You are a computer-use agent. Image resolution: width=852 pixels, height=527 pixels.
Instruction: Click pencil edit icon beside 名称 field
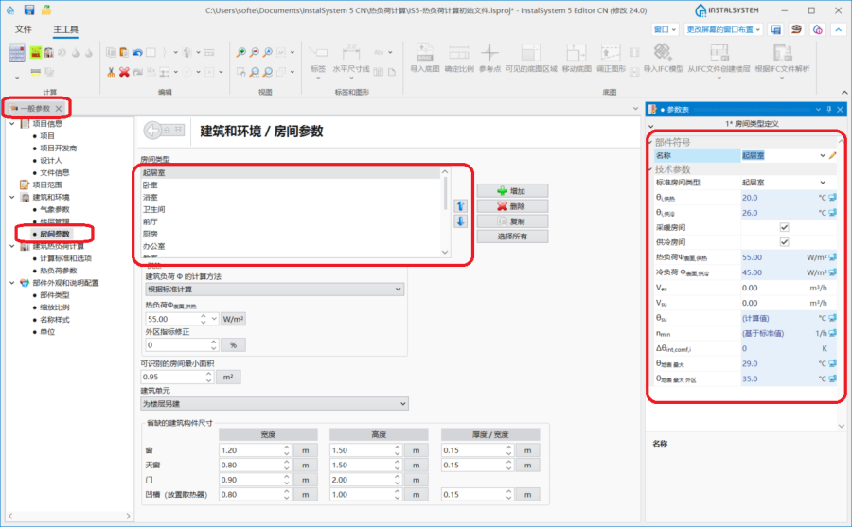pos(833,155)
